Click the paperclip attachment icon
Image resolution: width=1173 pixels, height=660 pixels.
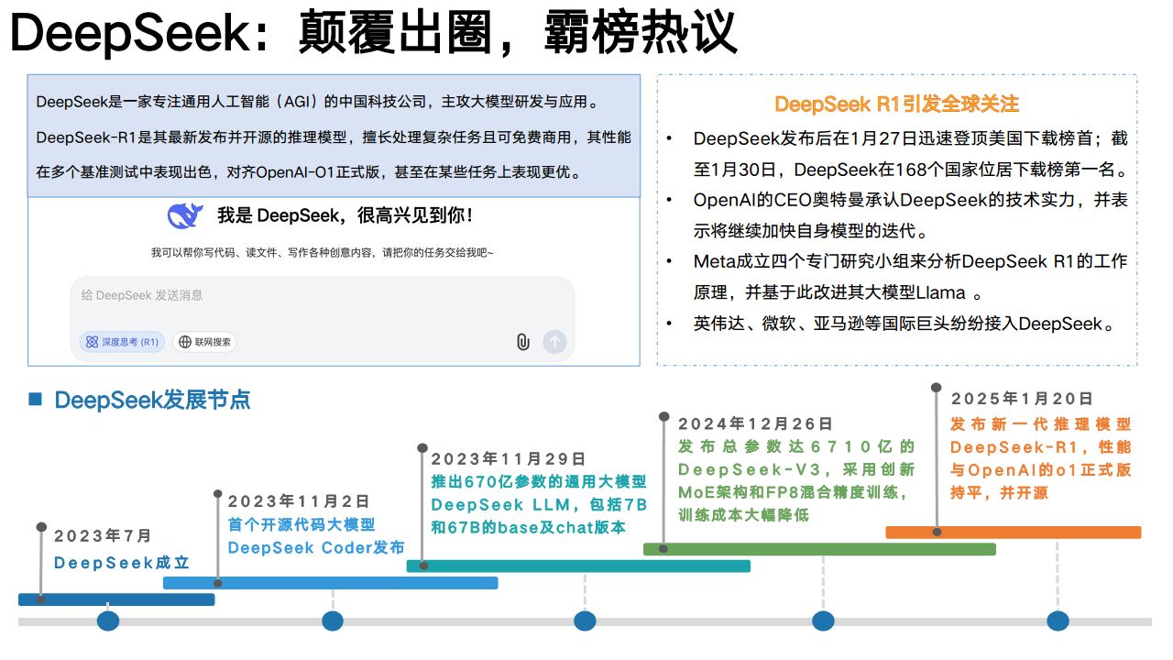[522, 342]
